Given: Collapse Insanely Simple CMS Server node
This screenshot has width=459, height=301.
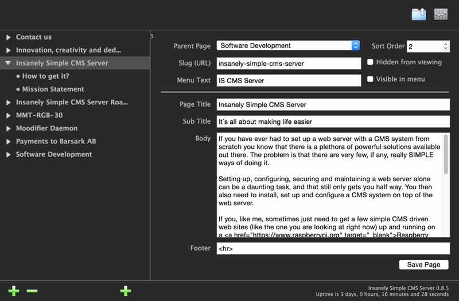Looking at the screenshot, I should 8,63.
